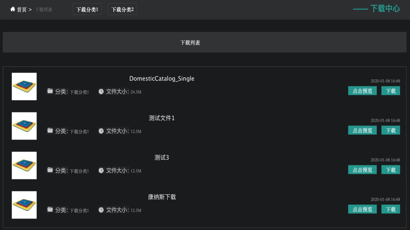Click the home icon in the breadcrumb bar

12,9
